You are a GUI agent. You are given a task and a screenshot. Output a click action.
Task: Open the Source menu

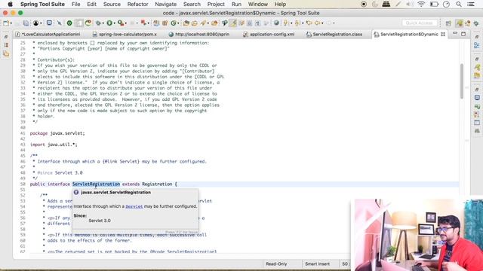112,5
